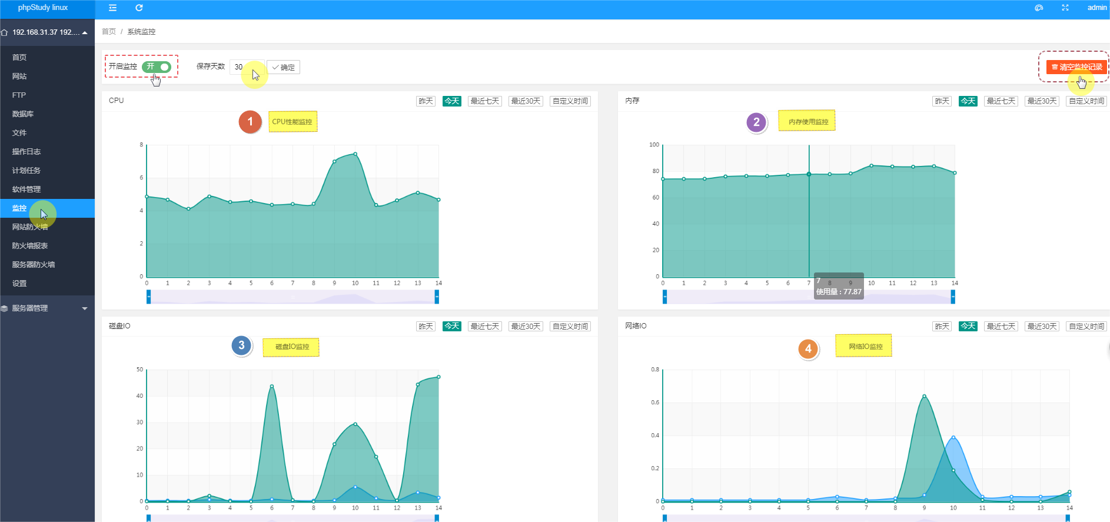The width and height of the screenshot is (1110, 522).
Task: Open 网站防火墙 in the sidebar
Action: pos(30,227)
